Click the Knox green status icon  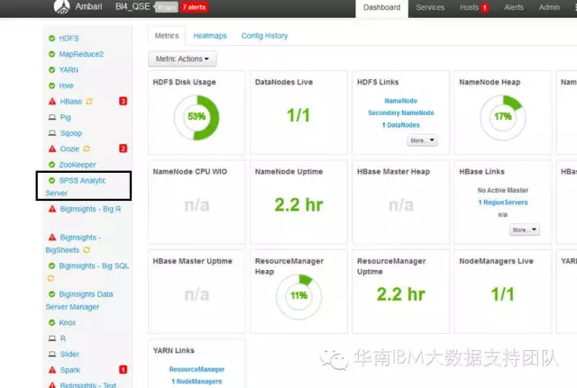pyautogui.click(x=52, y=322)
